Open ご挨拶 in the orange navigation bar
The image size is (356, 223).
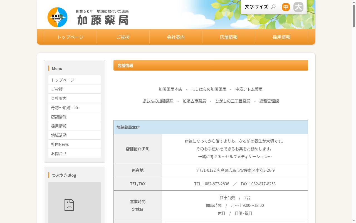point(123,37)
